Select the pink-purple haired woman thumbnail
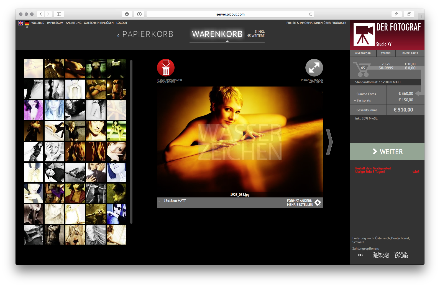The width and height of the screenshot is (440, 287). pyautogui.click(x=34, y=110)
